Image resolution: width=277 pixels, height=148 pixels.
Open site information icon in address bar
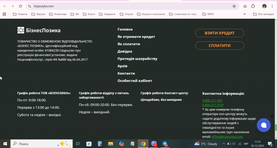[30, 6]
